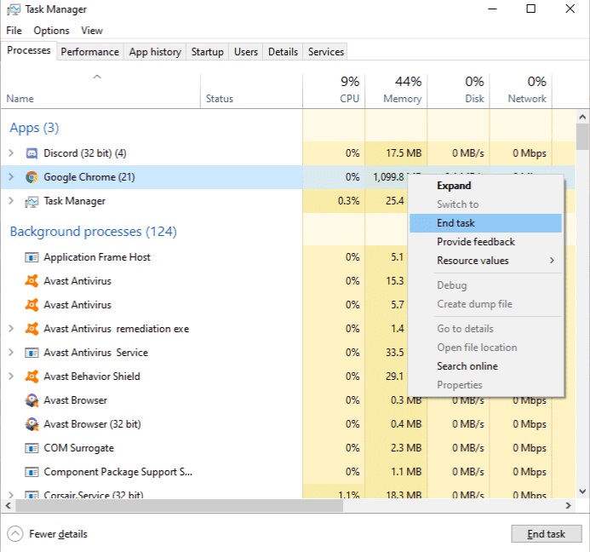Switch to the Details tab
The height and width of the screenshot is (552, 590).
[x=283, y=52]
